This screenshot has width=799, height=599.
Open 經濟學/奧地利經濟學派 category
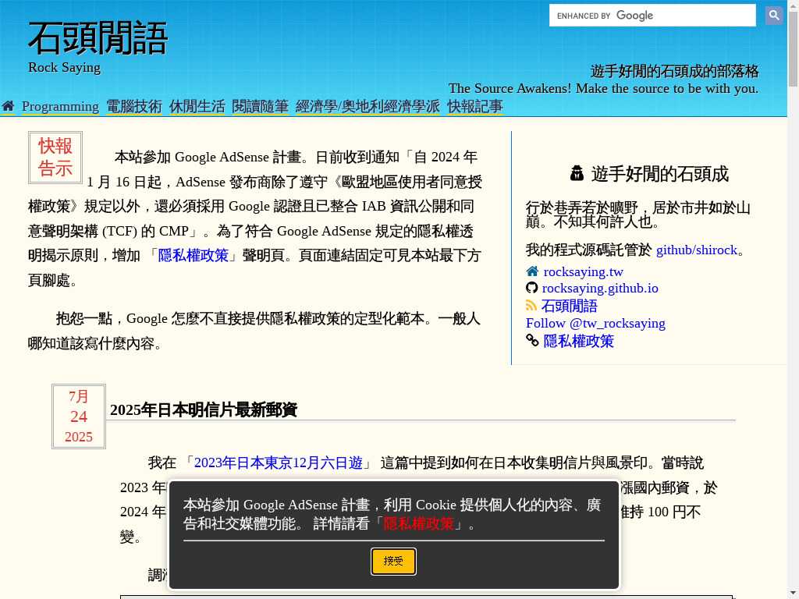point(368,106)
